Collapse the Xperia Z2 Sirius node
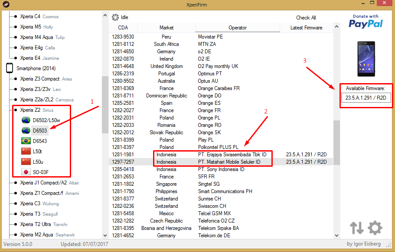Viewport: 395px width, 252px height. (16, 110)
